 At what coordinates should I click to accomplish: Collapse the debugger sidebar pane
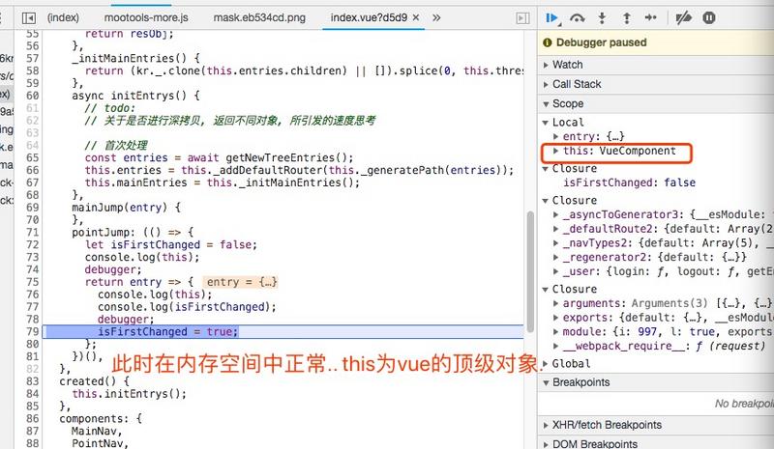(522, 18)
